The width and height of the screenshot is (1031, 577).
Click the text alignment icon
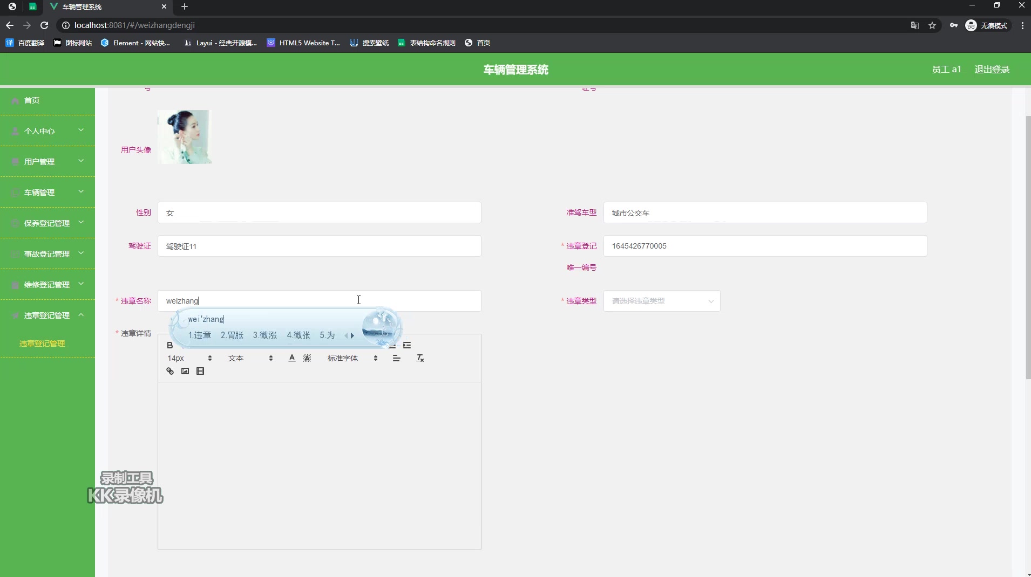pyautogui.click(x=396, y=358)
